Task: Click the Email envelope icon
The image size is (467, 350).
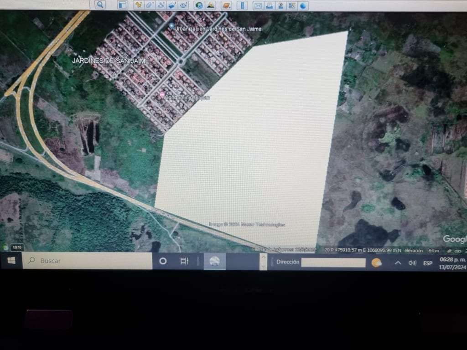Action: point(258,6)
